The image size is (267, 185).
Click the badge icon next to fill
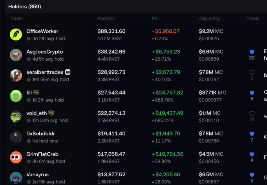(36, 92)
